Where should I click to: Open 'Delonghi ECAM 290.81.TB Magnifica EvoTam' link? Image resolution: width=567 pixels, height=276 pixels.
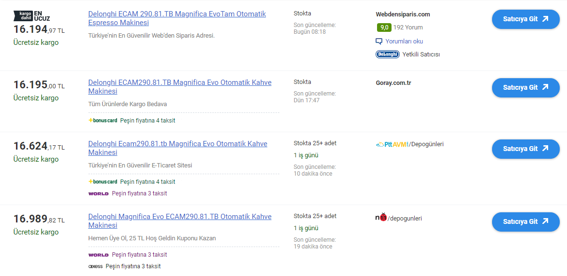pyautogui.click(x=177, y=18)
